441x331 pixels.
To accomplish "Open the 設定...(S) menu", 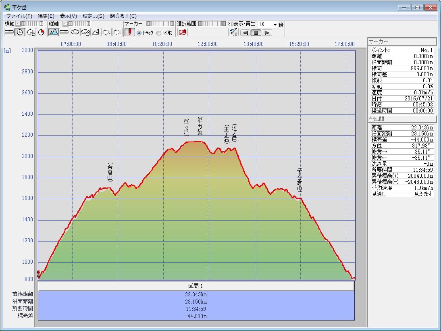I will click(94, 16).
